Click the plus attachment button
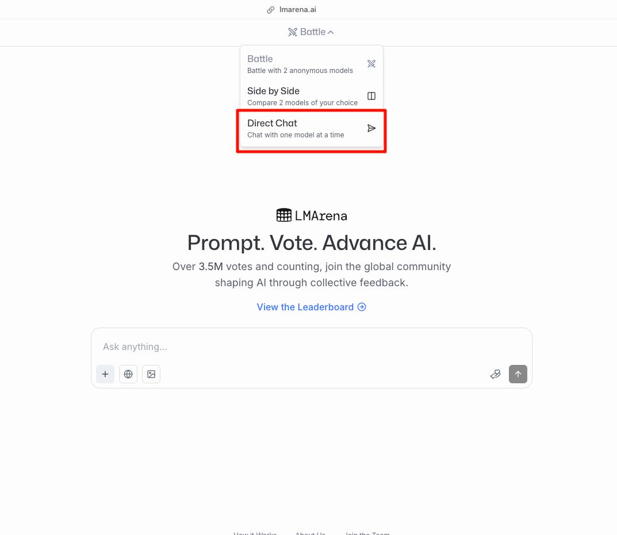Image resolution: width=617 pixels, height=535 pixels. click(x=105, y=374)
